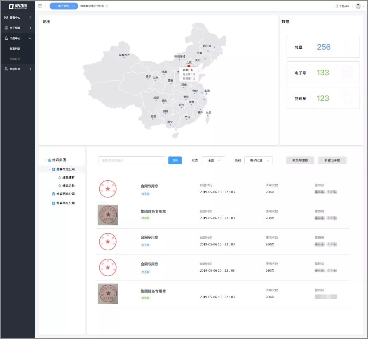The height and width of the screenshot is (339, 368).
Task: Go to the 签章列表 submenu
Action: click(15, 49)
